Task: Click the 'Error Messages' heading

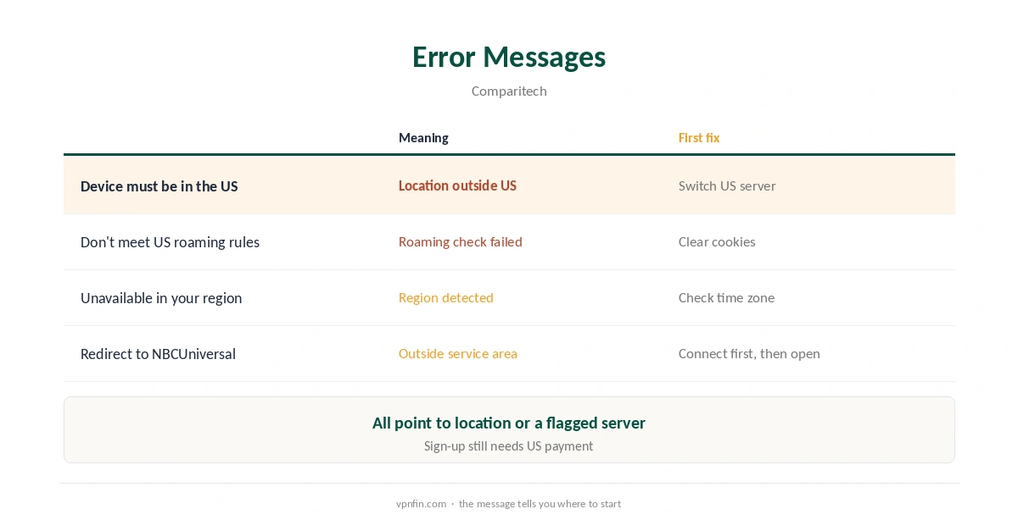Action: [x=509, y=57]
